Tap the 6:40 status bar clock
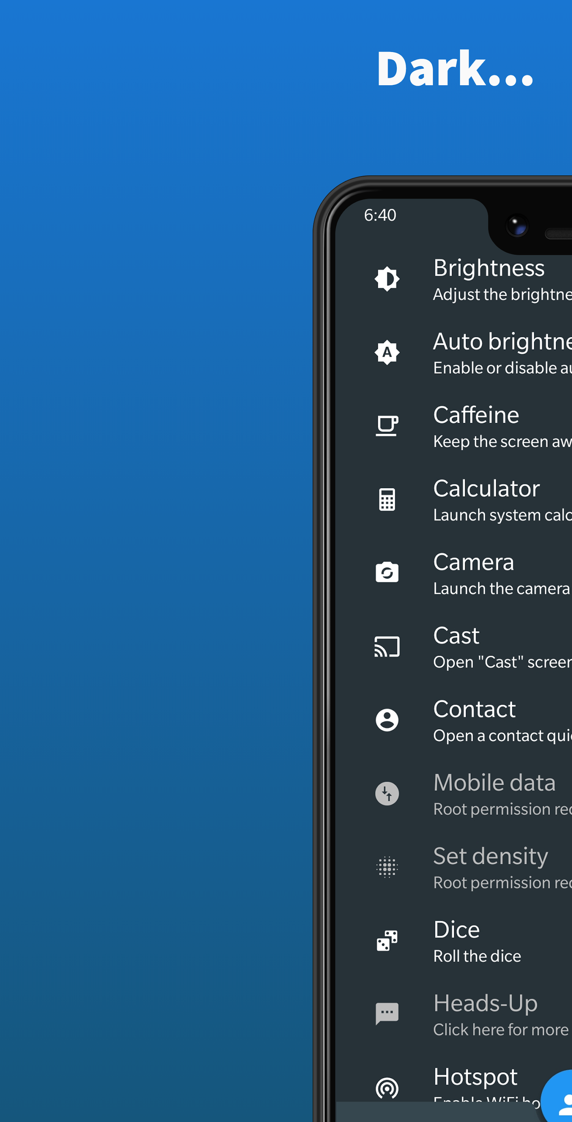Viewport: 572px width, 1122px height. 380,215
